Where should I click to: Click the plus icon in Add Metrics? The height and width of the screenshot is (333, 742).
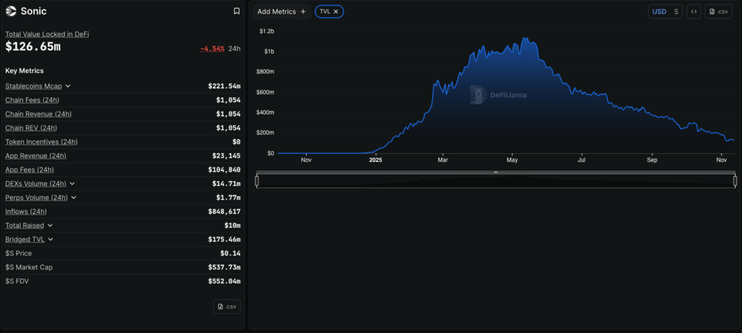coord(302,12)
